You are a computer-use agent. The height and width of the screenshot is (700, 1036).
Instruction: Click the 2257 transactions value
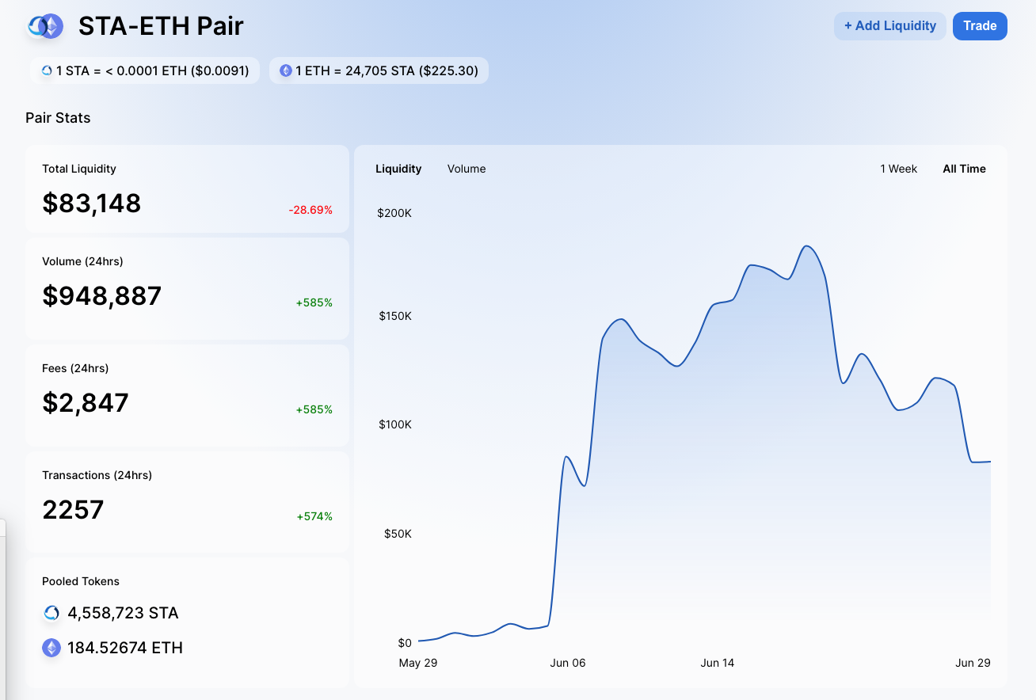pos(73,509)
